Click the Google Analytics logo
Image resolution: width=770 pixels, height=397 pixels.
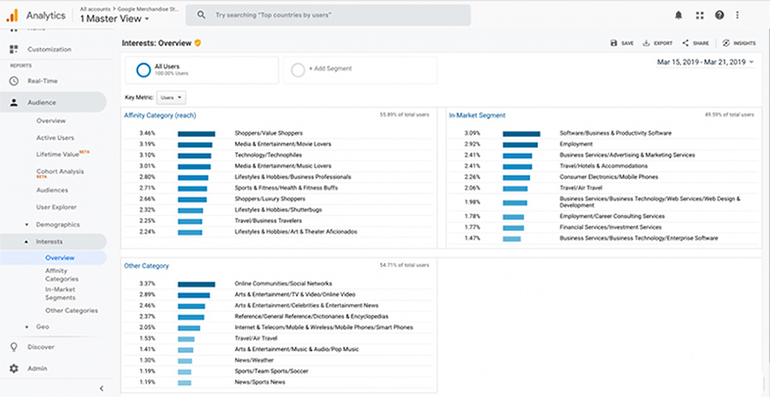click(x=13, y=15)
